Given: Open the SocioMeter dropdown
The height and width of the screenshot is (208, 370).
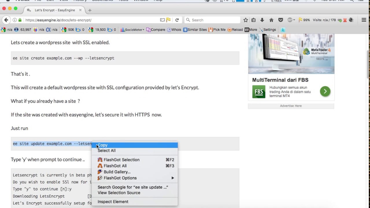Looking at the screenshot, I should click(132, 29).
